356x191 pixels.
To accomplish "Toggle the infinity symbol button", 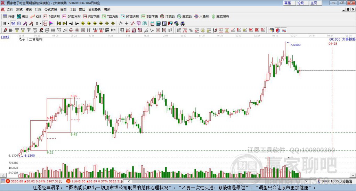I will coord(284,30).
